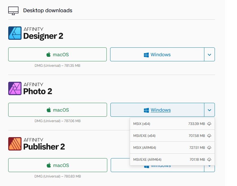The width and height of the screenshot is (237, 186).
Task: Click the Photo 2 Windows download button
Action: tap(157, 110)
